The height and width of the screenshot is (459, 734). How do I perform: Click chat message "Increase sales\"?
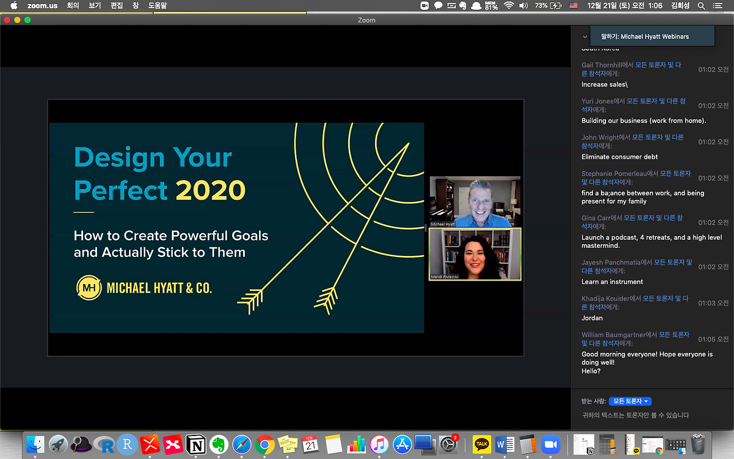(604, 84)
